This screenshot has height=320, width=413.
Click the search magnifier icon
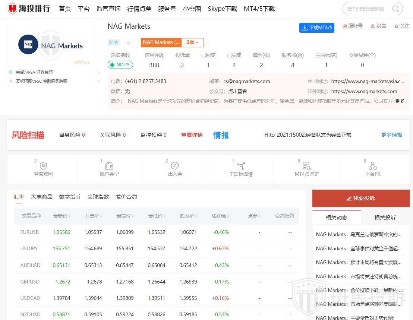[395, 9]
